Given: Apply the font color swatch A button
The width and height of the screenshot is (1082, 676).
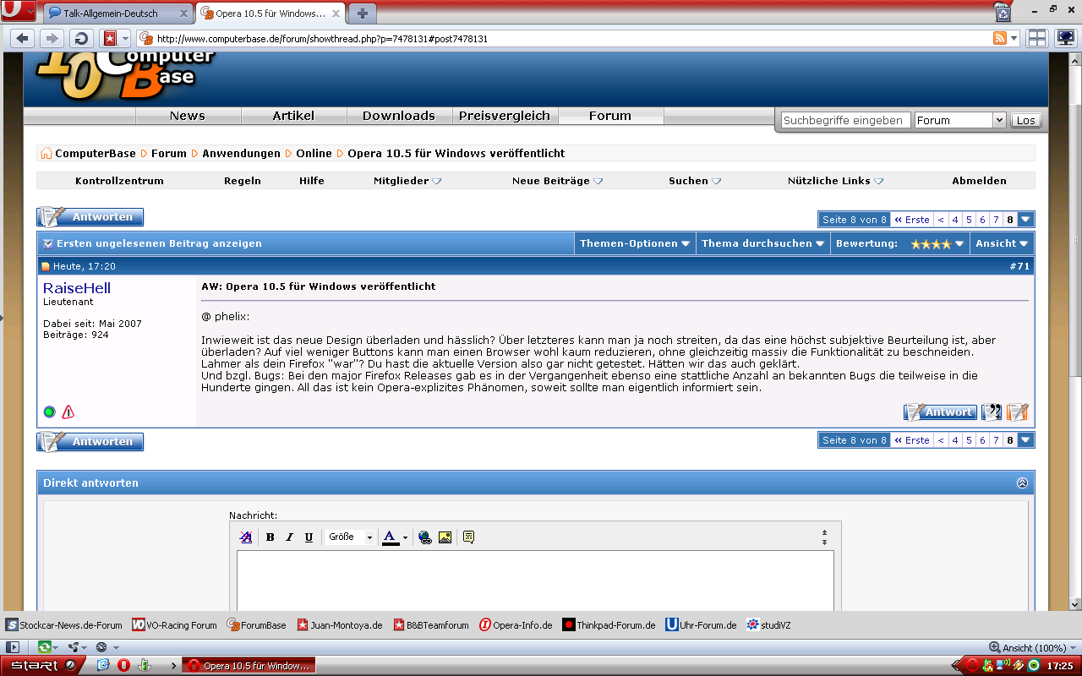Looking at the screenshot, I should point(390,537).
